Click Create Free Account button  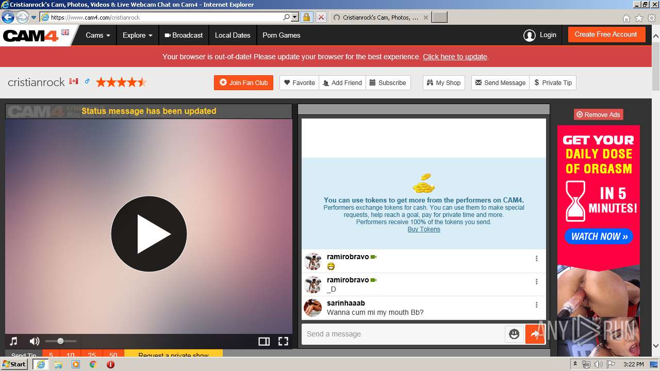pyautogui.click(x=606, y=35)
